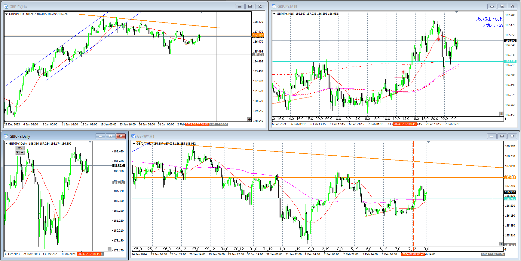Click the plus icon in the M15 chart corner
The width and height of the screenshot is (521, 261).
(501, 114)
